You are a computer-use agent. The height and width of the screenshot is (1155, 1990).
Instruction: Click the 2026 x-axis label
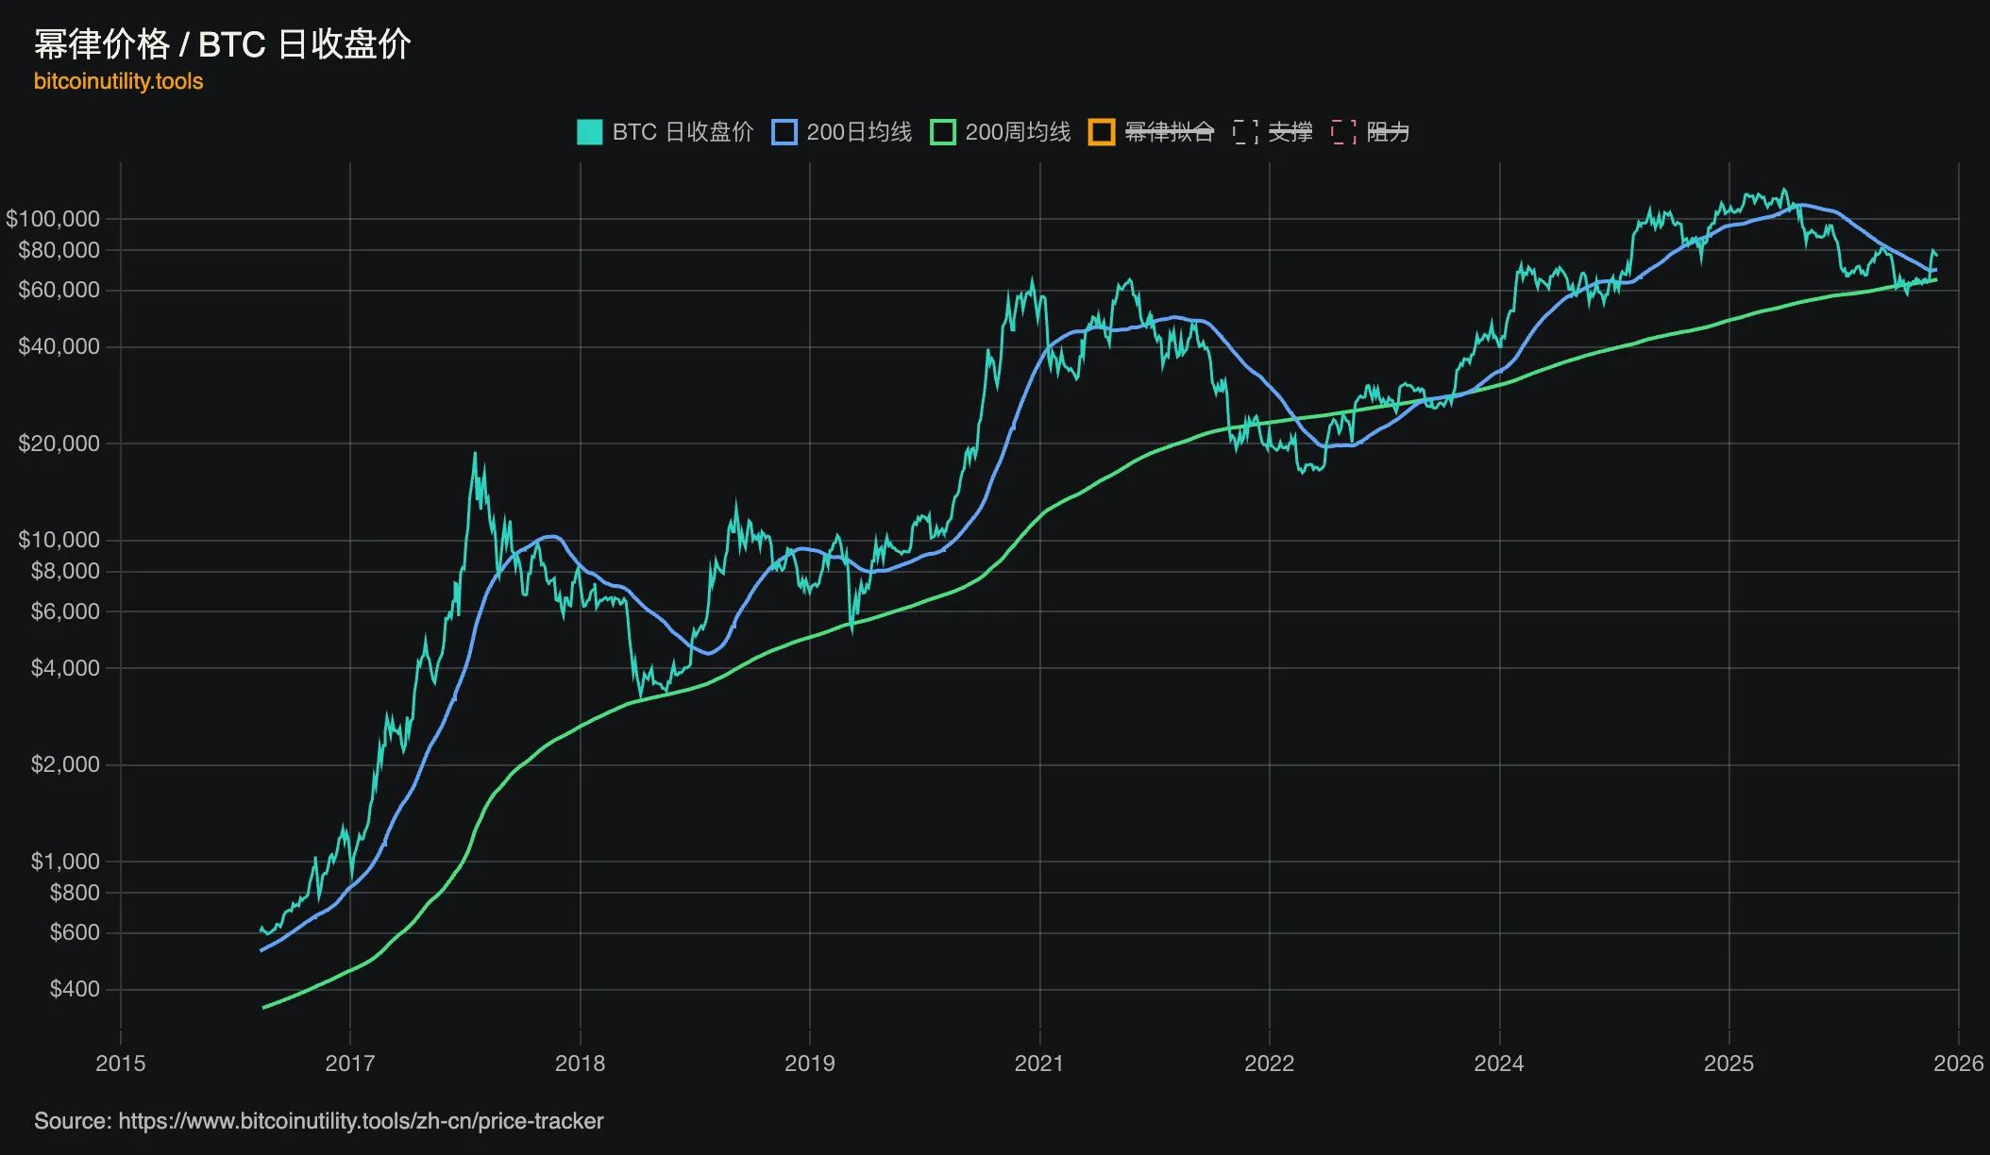(1959, 1063)
